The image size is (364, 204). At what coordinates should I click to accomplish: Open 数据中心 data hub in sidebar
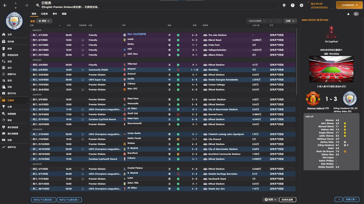click(14, 74)
